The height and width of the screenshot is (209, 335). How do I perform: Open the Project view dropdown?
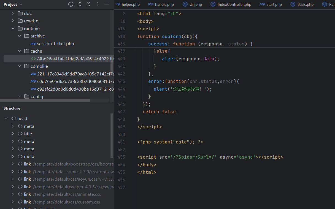point(13,4)
